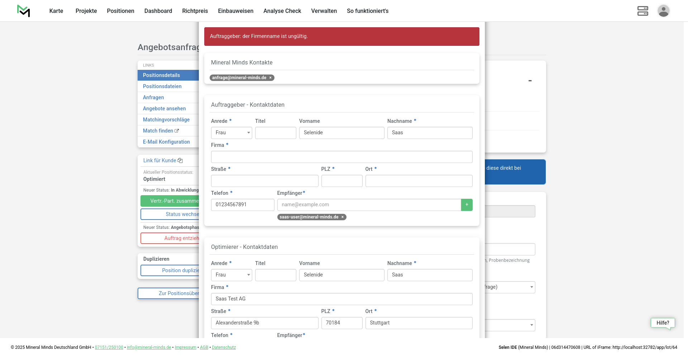Select Positionsdateien in the sidebar
The width and height of the screenshot is (688, 356).
pos(162,86)
